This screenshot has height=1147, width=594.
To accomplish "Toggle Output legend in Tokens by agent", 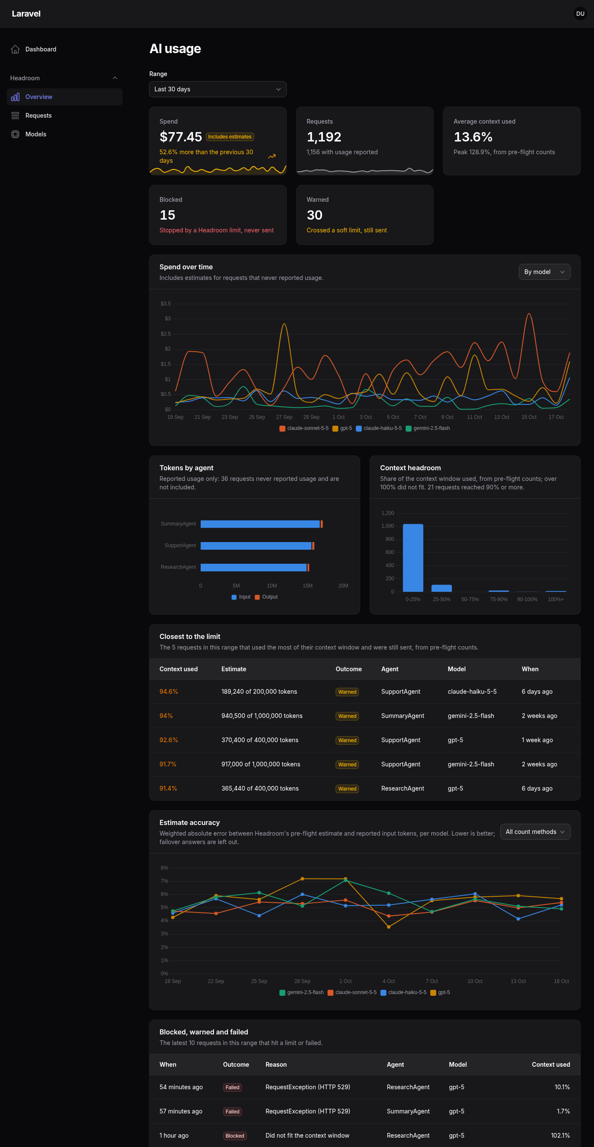I will tap(266, 597).
